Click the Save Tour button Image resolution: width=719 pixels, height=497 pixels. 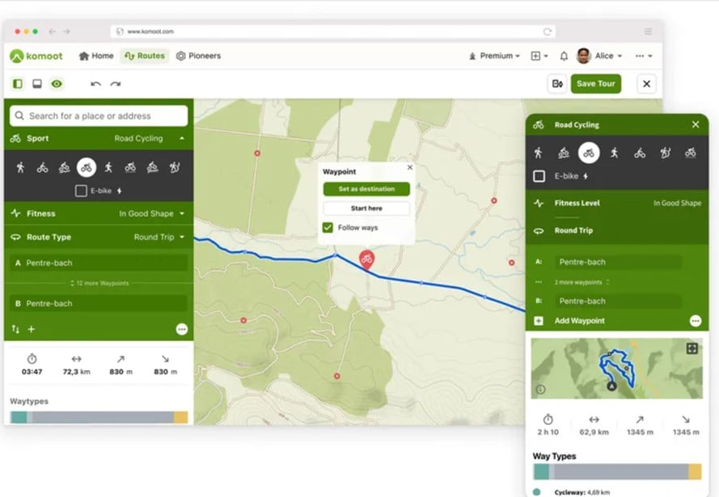point(596,84)
